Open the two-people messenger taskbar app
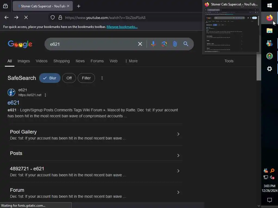Viewport: 278px width, 208px height. [270, 43]
